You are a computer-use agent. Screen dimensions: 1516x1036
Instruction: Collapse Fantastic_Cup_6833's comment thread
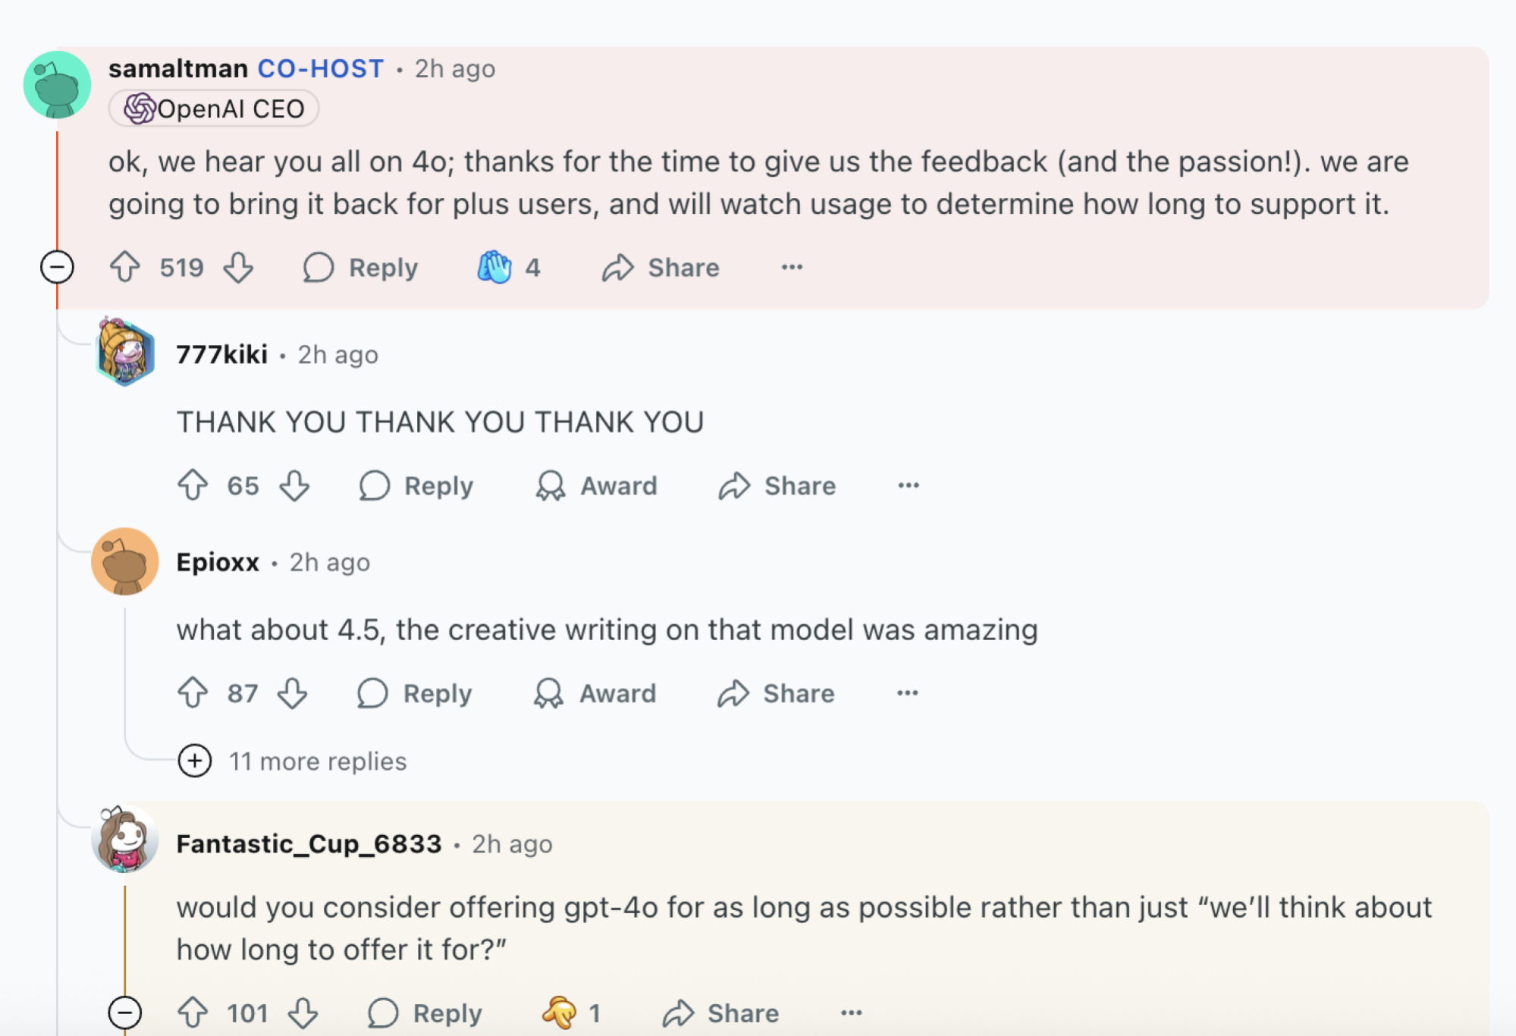click(125, 1012)
